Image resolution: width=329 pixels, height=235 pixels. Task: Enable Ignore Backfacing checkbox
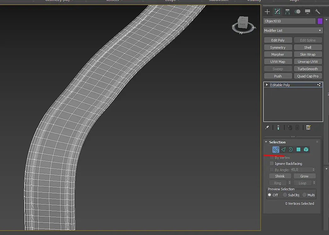272,163
